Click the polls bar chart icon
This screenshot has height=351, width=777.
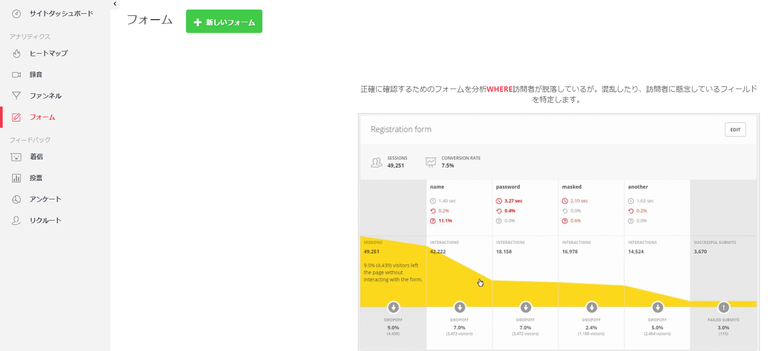click(x=16, y=178)
